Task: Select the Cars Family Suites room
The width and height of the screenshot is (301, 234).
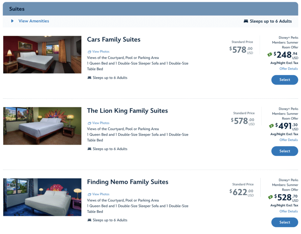Action: tap(285, 80)
